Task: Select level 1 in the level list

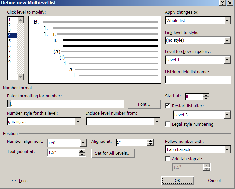Action: 12,20
